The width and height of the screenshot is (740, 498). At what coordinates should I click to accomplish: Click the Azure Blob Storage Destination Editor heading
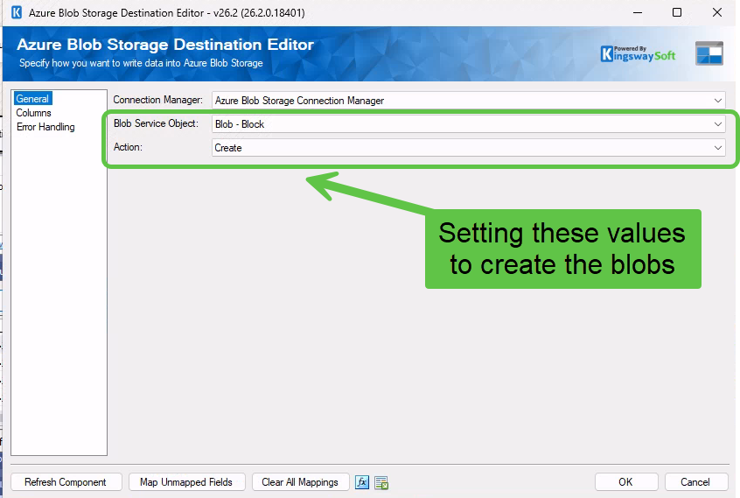point(165,45)
